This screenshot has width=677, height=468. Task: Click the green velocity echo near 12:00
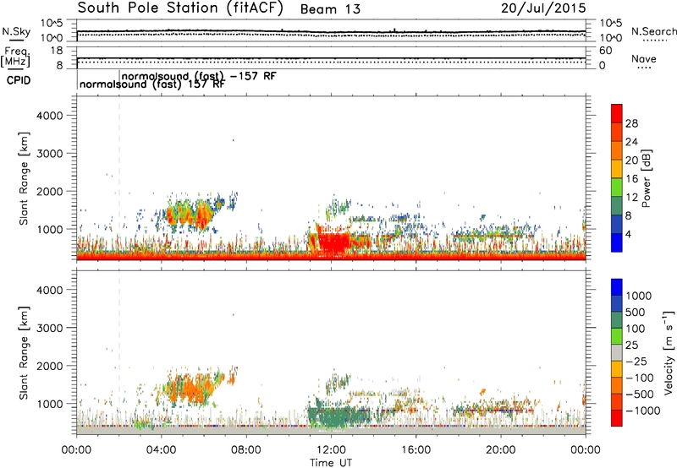[334, 416]
